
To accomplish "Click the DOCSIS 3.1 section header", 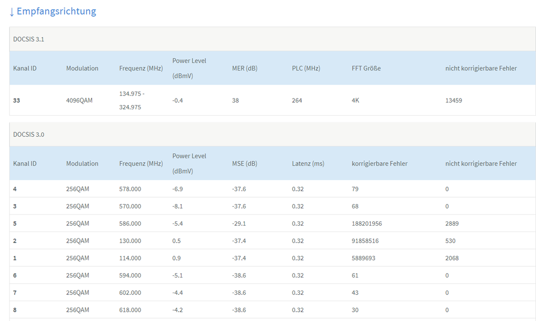I will (28, 39).
